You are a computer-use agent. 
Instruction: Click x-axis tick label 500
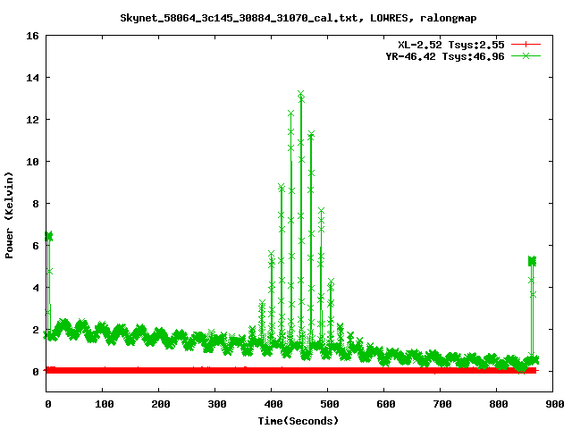[330, 404]
